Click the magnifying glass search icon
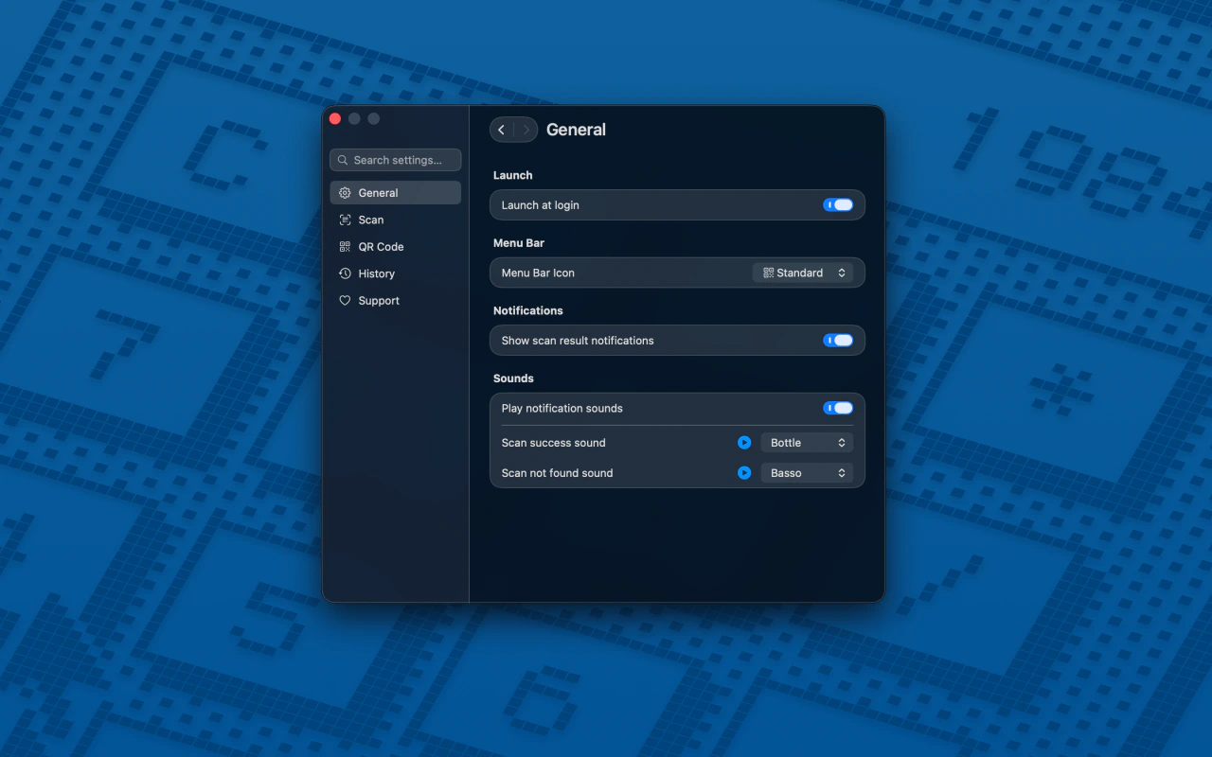This screenshot has width=1212, height=757. click(343, 160)
